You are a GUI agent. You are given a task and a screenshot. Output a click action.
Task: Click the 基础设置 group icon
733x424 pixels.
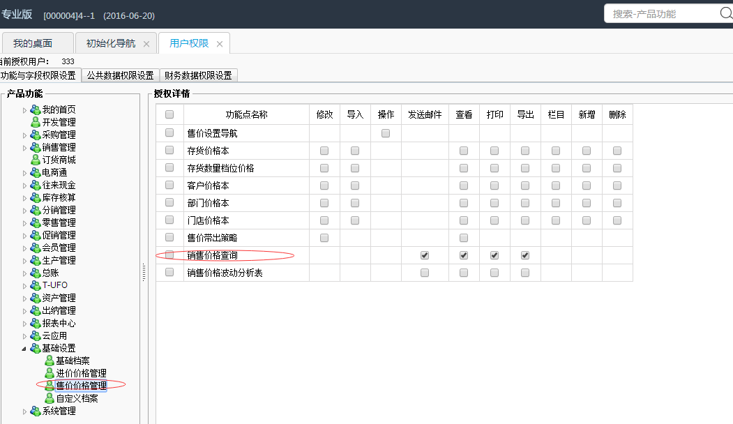pyautogui.click(x=35, y=348)
